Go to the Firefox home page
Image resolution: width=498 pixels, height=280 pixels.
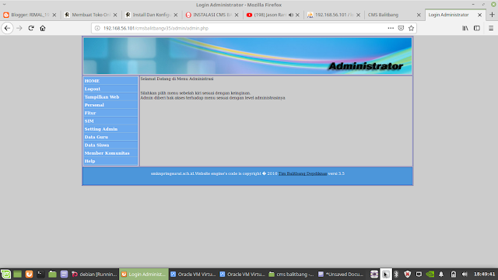(43, 28)
